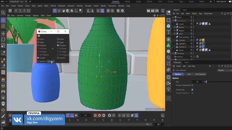The height and width of the screenshot is (130, 232).
Task: Click the home icon in Objects manager
Action: pyautogui.click(x=225, y=14)
